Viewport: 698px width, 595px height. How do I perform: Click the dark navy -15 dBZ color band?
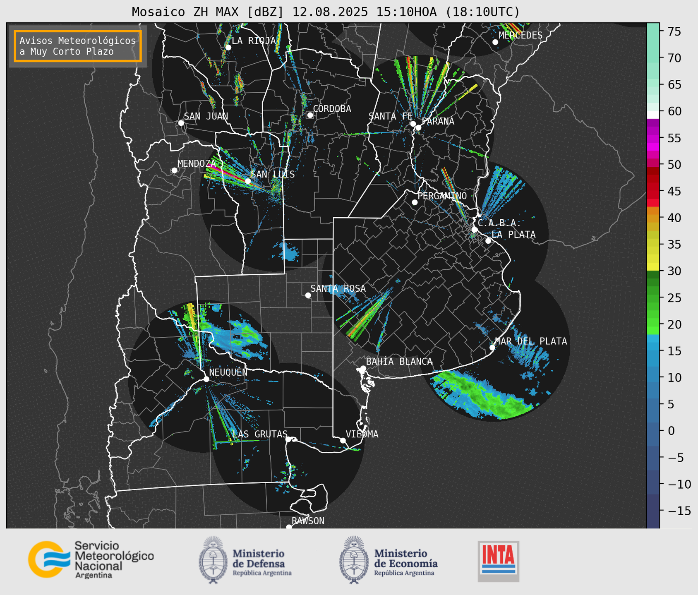pos(653,511)
